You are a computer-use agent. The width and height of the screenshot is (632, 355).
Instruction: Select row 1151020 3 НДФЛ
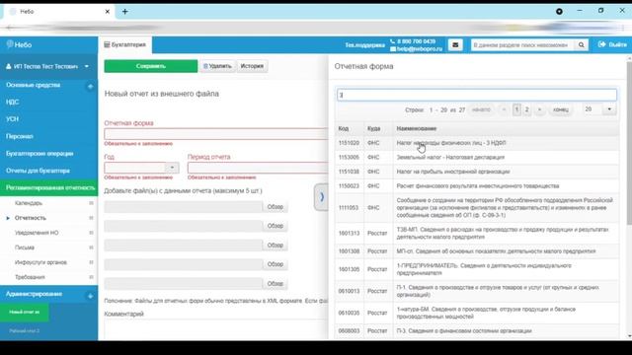click(477, 143)
